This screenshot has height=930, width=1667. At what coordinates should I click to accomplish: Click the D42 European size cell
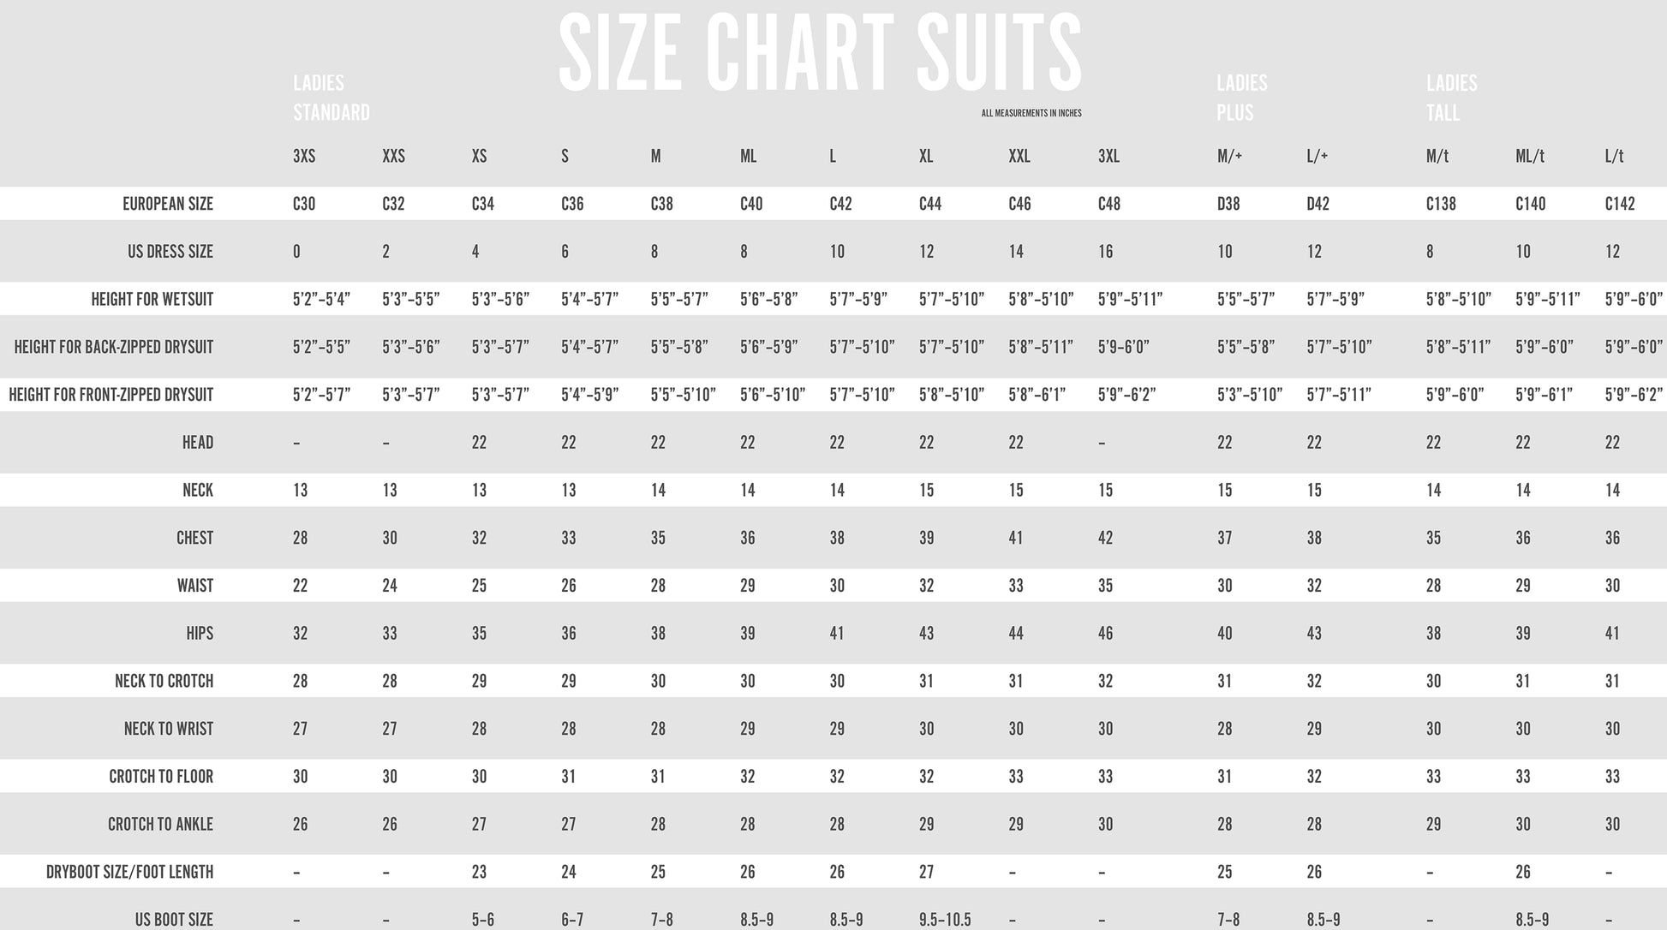(1317, 204)
